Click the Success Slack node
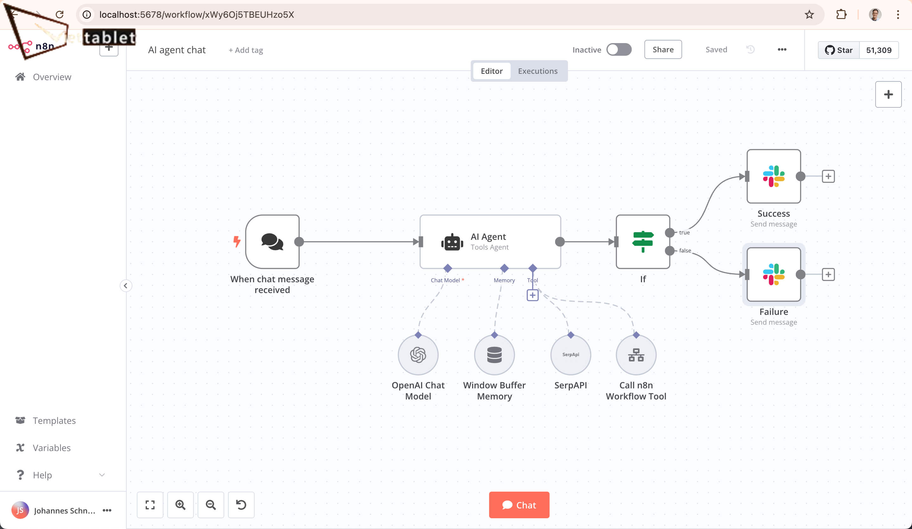 774,176
